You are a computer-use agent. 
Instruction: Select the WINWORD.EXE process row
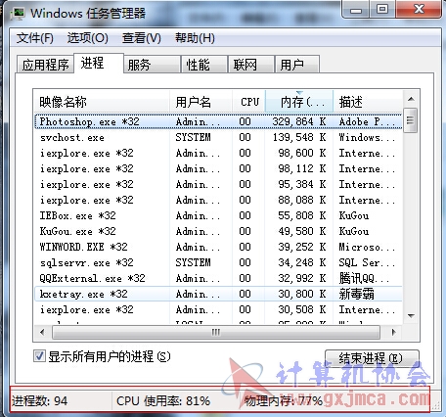click(x=218, y=247)
